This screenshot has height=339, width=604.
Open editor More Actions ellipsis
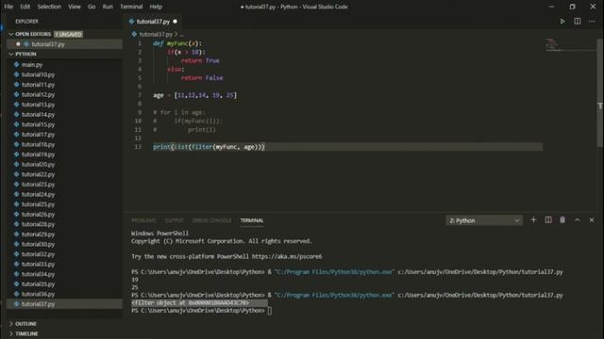coord(592,22)
